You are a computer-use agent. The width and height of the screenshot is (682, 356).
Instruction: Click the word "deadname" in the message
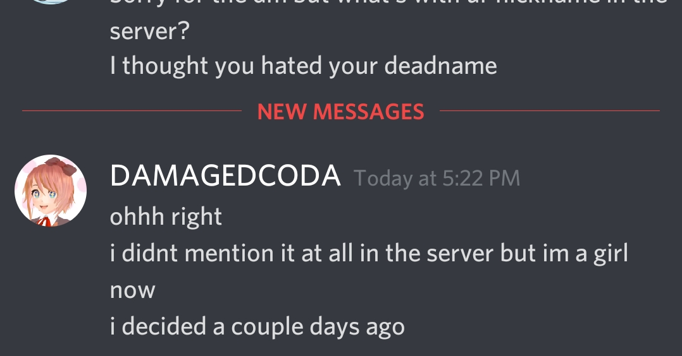tap(440, 66)
